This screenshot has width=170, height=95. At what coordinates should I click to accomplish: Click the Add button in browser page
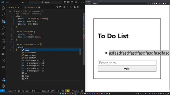tap(127, 69)
